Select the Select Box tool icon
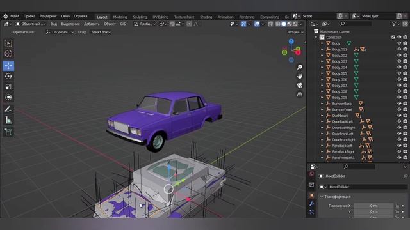 8,43
